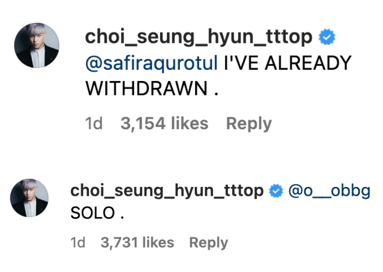383x272 pixels.
Task: Open profile picture beside the SOLO comment
Action: pyautogui.click(x=30, y=198)
